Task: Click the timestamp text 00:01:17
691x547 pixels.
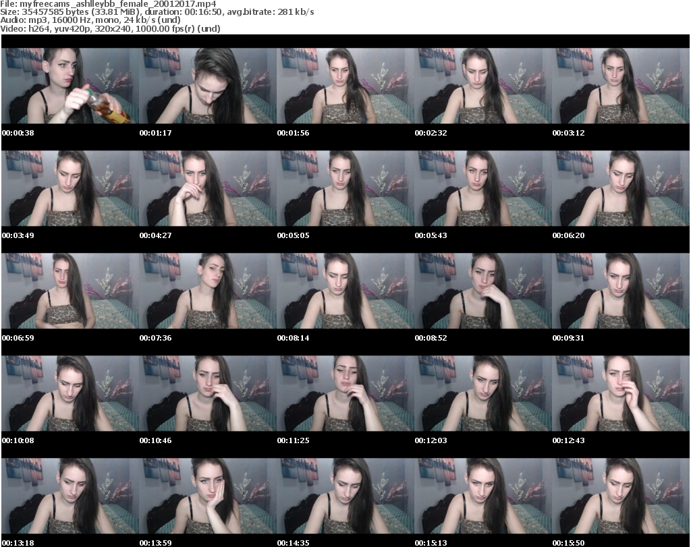Action: [156, 133]
